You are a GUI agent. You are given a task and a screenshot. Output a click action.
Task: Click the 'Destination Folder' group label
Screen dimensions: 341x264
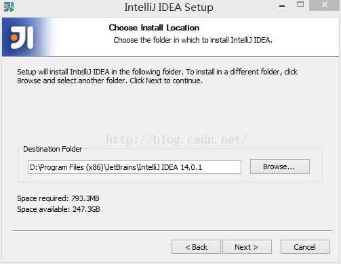click(52, 149)
